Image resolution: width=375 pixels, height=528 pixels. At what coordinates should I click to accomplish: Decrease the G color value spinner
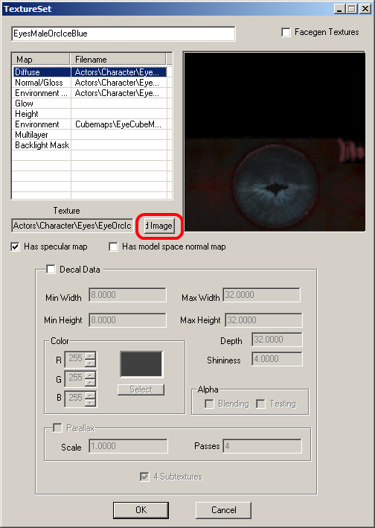[x=90, y=383]
